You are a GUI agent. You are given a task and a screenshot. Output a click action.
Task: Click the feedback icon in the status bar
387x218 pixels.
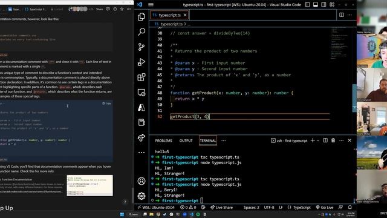click(x=340, y=207)
